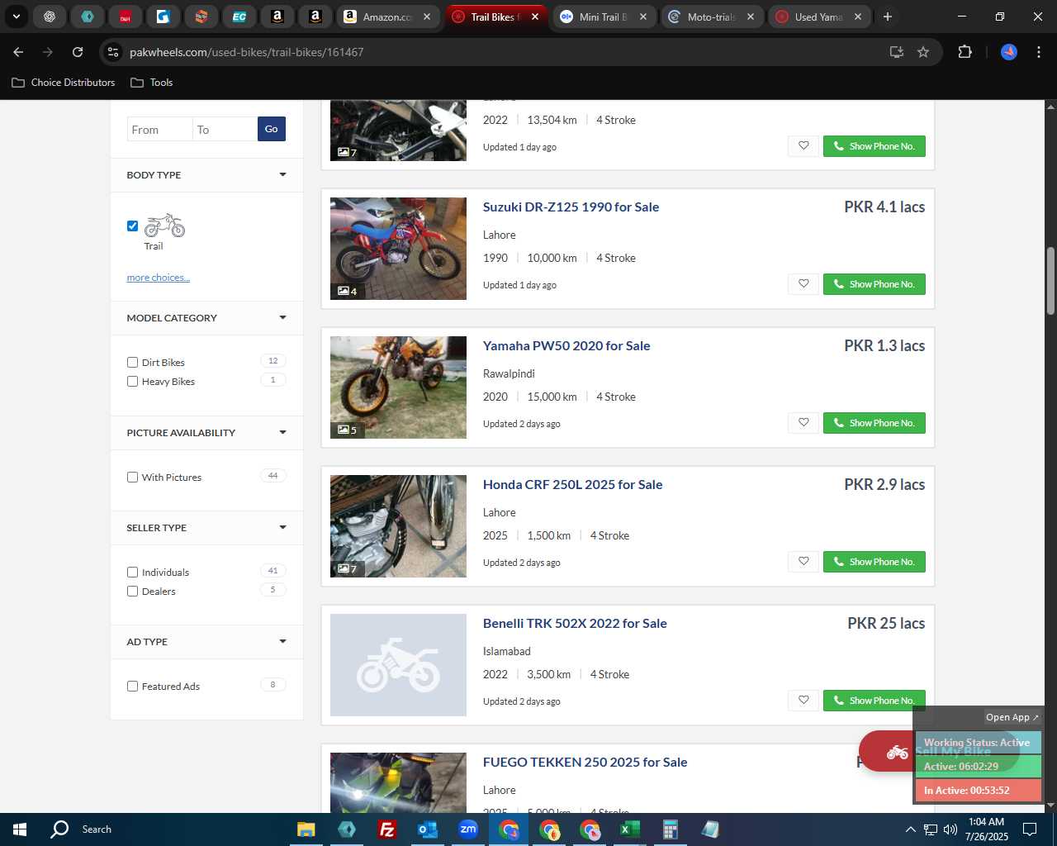
Task: Open the Windows Start menu
Action: point(20,829)
